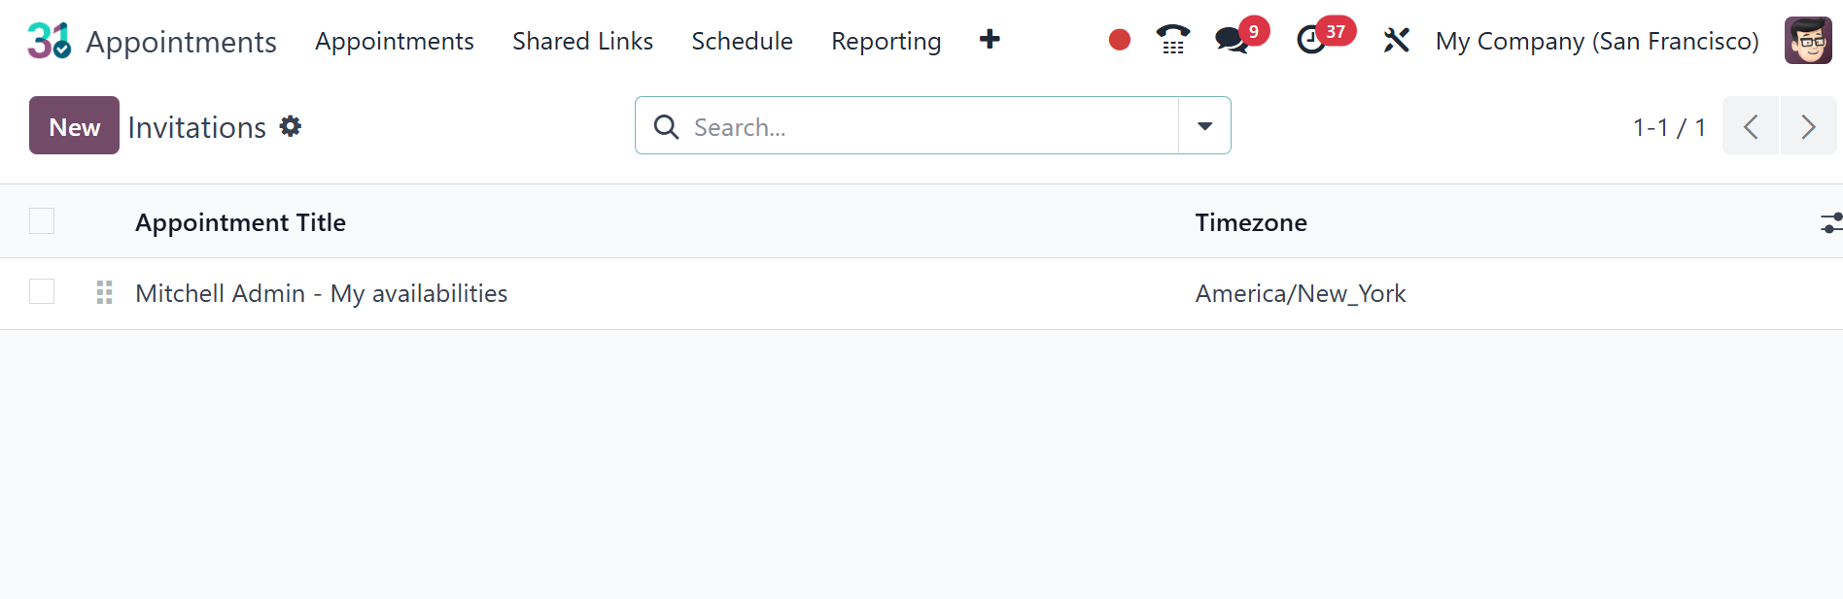Click the Invitations gear actions icon
Image resolution: width=1843 pixels, height=599 pixels.
tap(291, 126)
